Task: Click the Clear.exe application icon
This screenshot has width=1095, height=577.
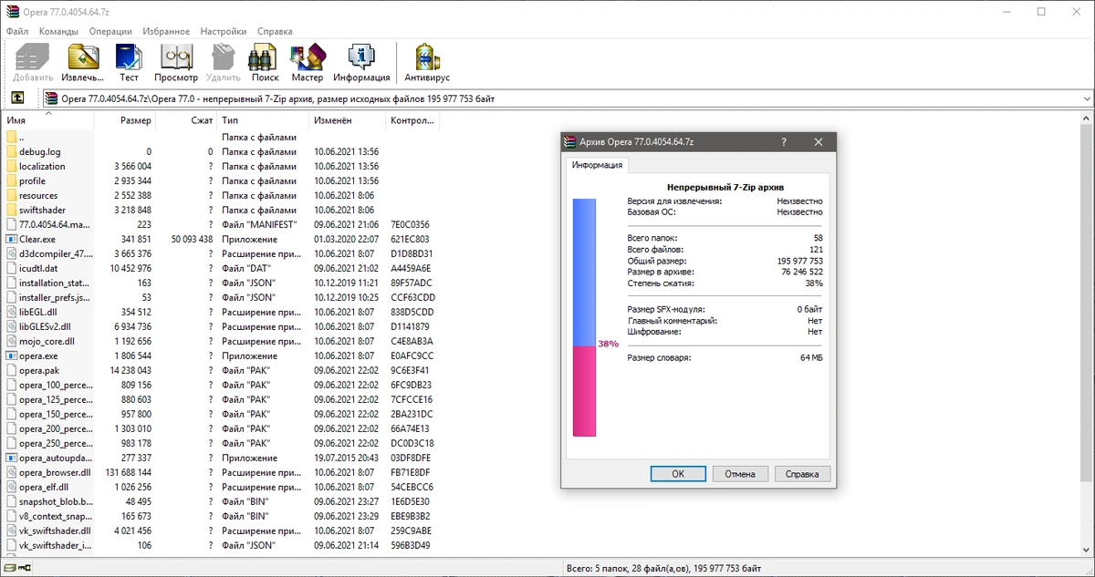Action: point(11,239)
